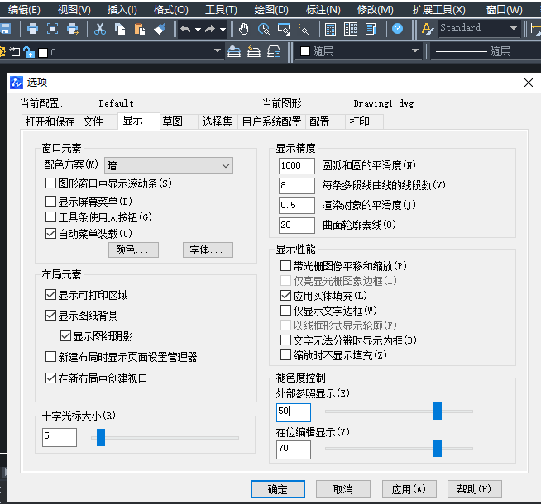Open the 绘图(D) menu

point(270,10)
